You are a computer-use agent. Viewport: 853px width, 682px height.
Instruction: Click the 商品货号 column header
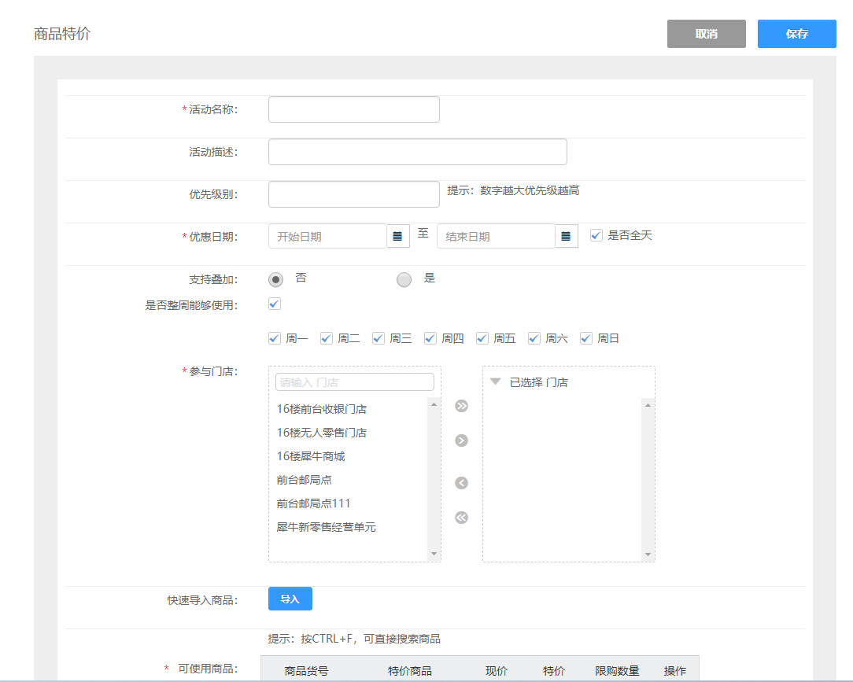306,670
